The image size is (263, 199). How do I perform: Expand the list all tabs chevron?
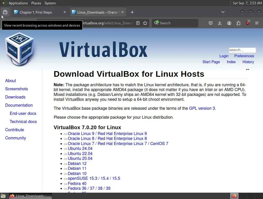point(223,12)
